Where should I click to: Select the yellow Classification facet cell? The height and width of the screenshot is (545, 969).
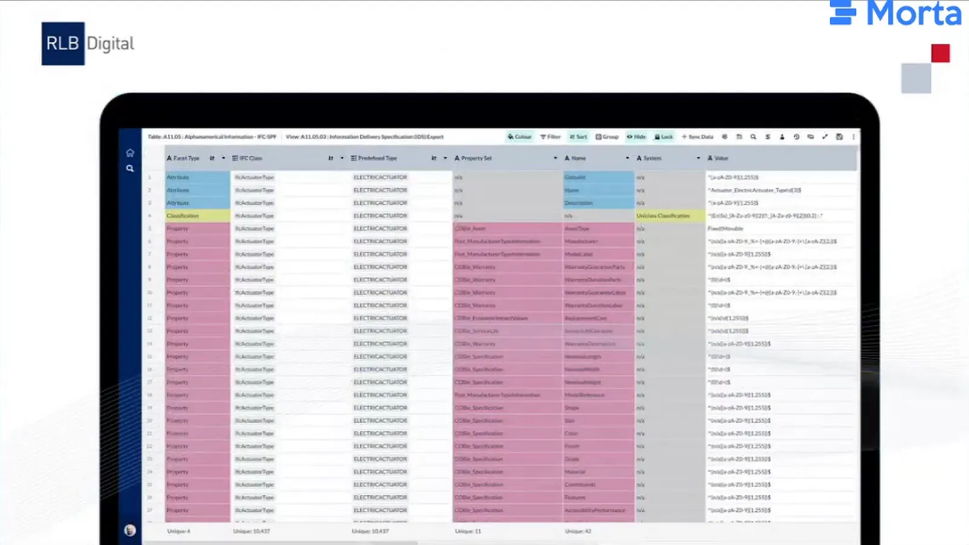[x=197, y=216]
